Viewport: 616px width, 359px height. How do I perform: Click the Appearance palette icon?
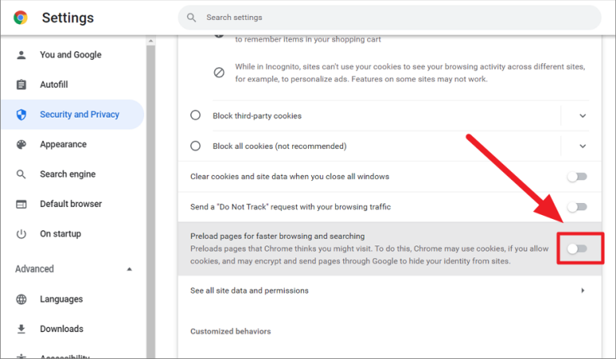[22, 145]
